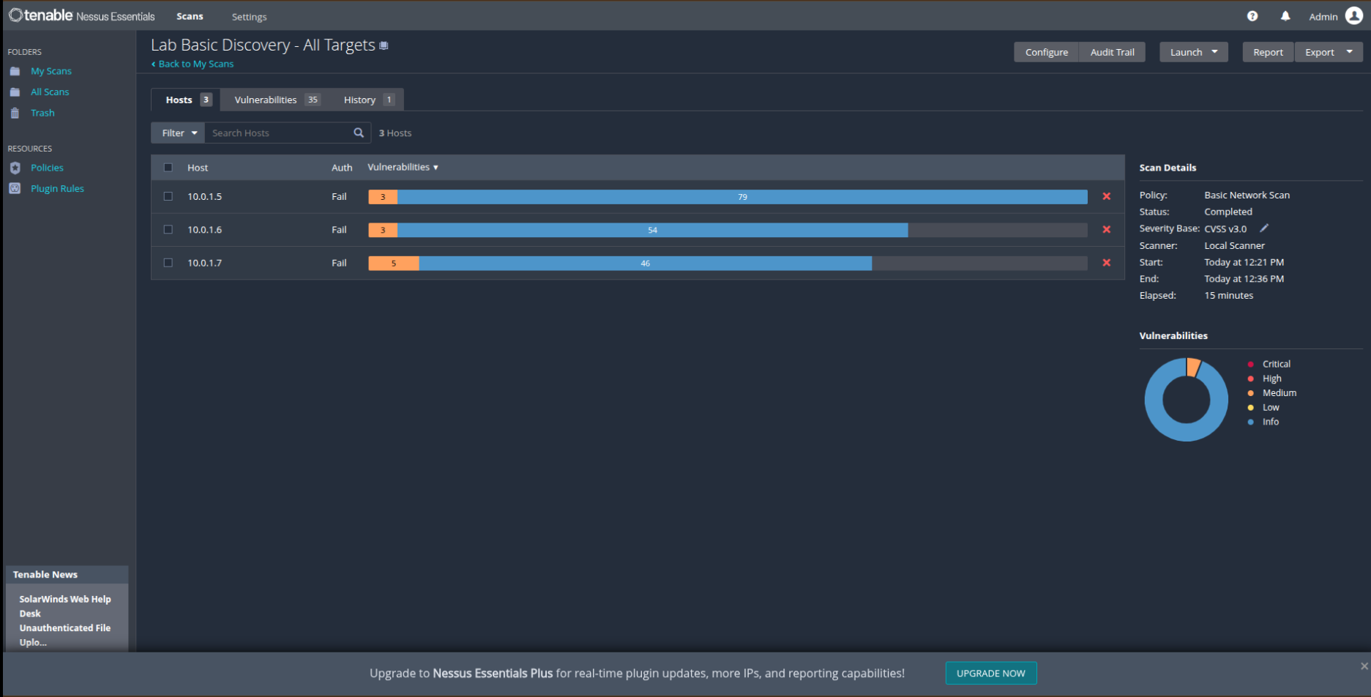Viewport: 1371px width, 697px height.
Task: Select the checkbox for host 10.0.1.7
Action: click(x=168, y=262)
